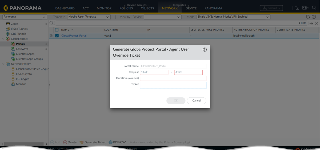Click the Monitor profile icon

click(x=13, y=84)
